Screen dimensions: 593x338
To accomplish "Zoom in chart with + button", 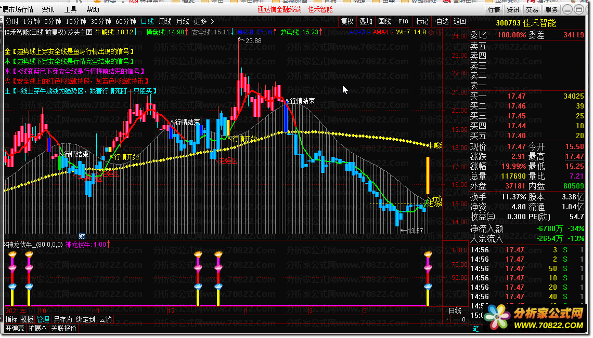I will click(x=447, y=319).
